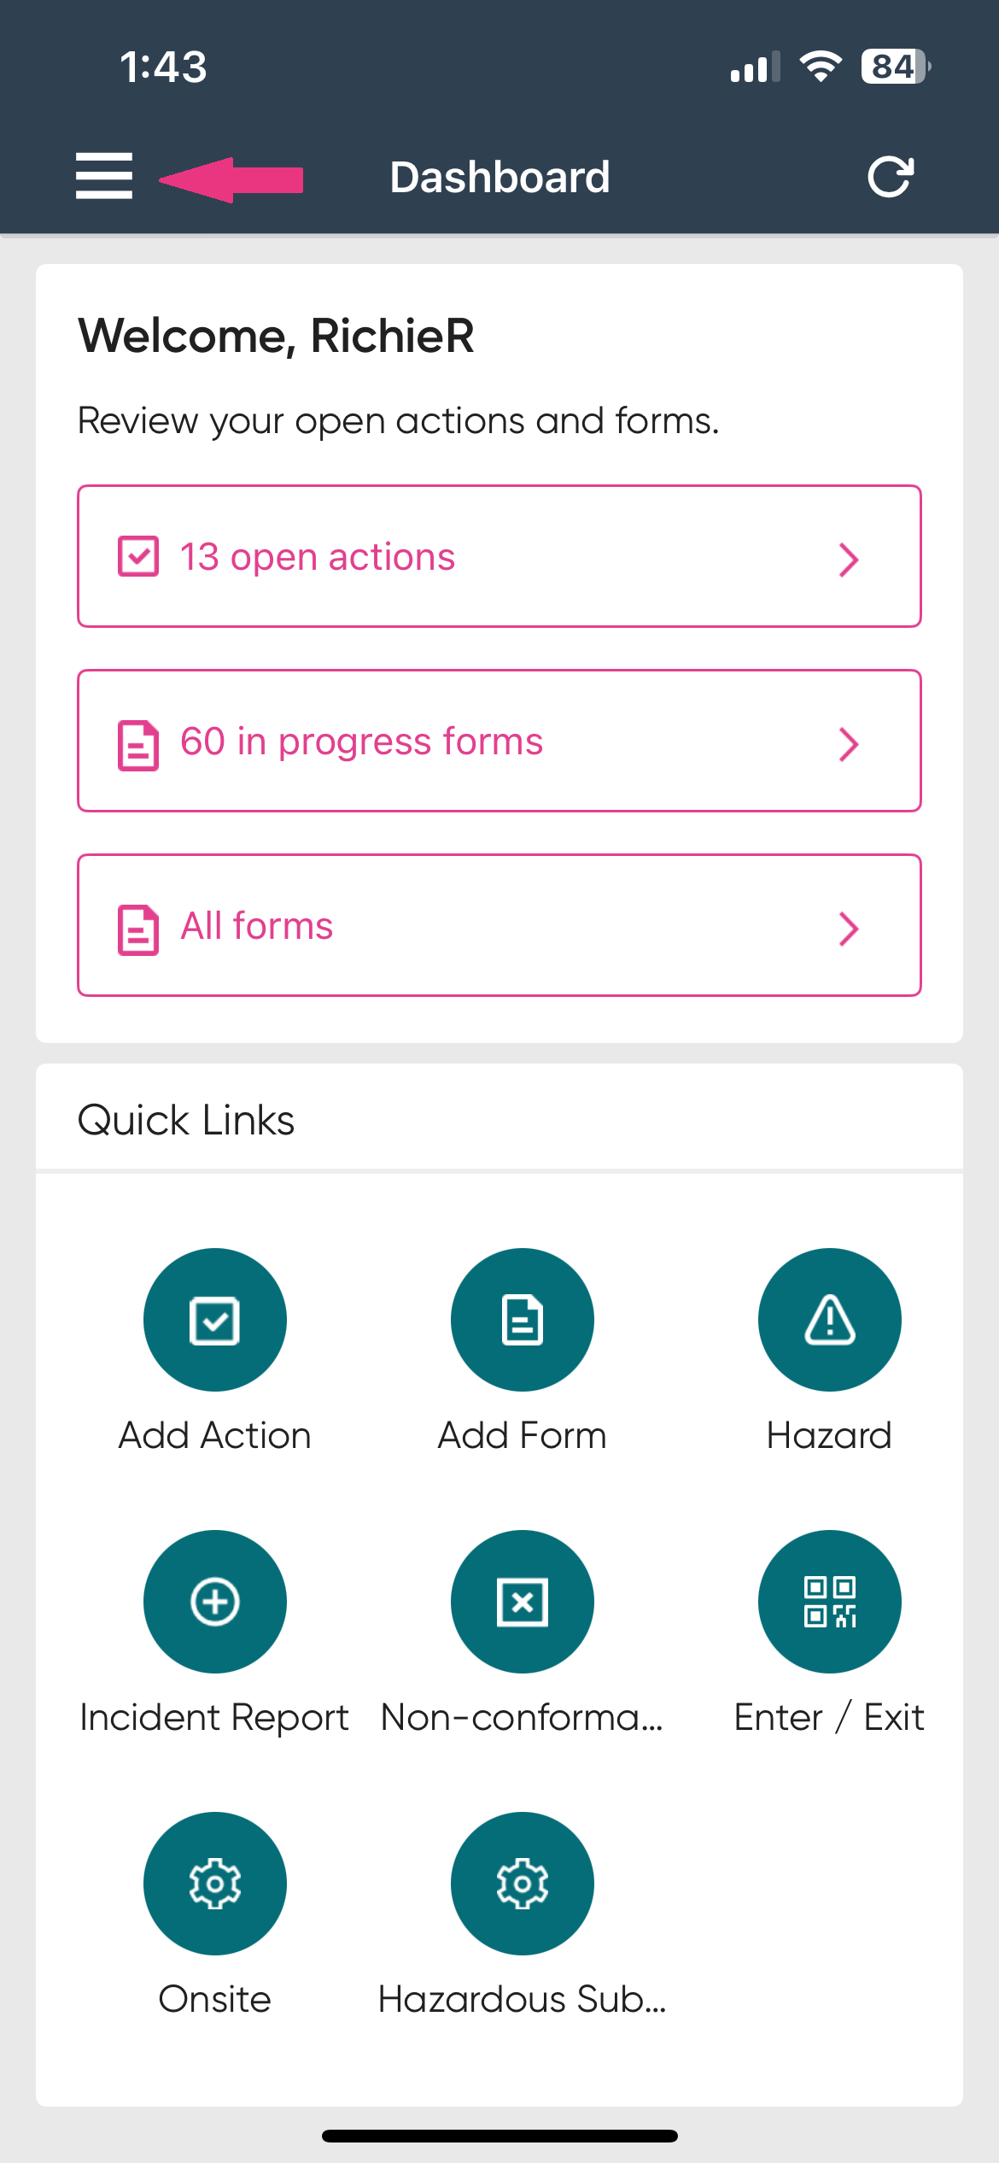Open the hamburger menu
Screen dimensions: 999x2163
[104, 177]
